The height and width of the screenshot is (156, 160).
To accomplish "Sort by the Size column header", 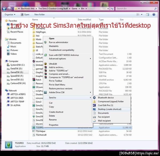I will coord(122,19).
